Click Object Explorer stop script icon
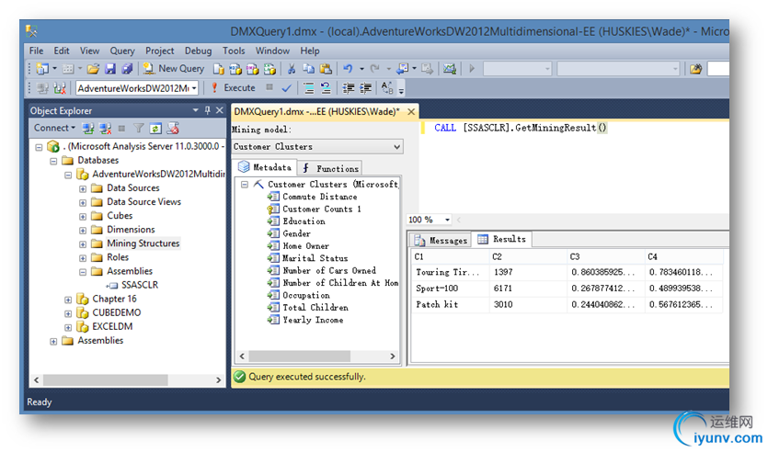 pos(172,128)
